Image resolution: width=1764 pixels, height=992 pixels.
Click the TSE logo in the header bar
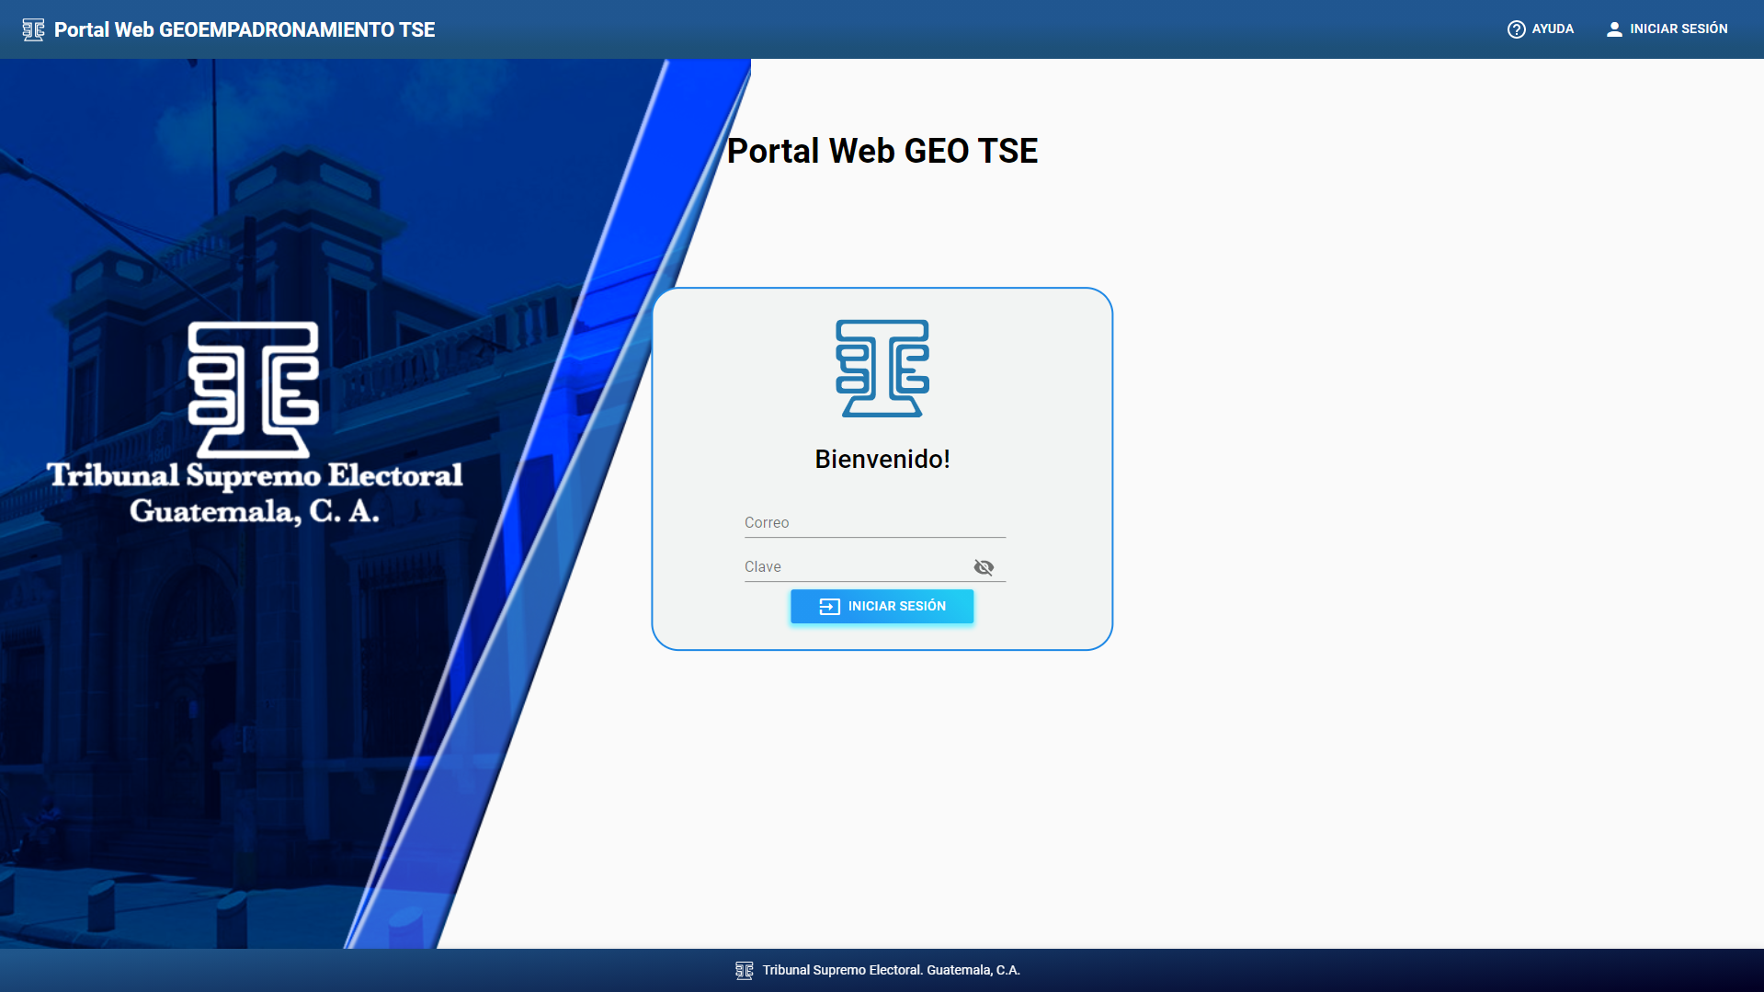tap(33, 29)
